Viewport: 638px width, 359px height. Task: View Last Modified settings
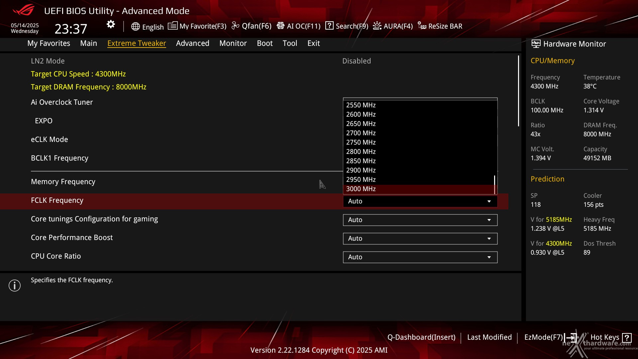click(489, 337)
